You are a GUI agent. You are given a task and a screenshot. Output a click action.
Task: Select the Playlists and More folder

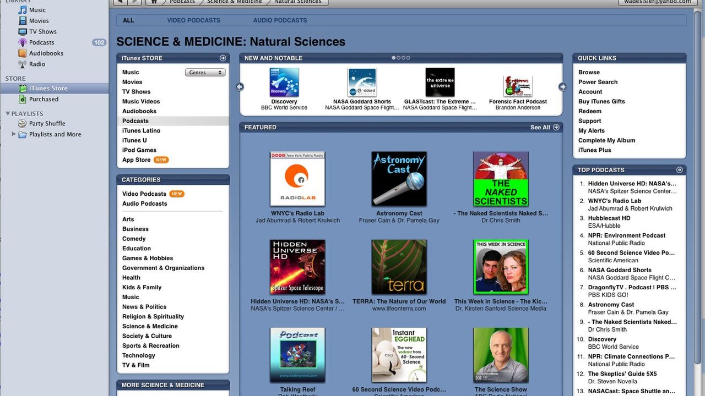click(x=55, y=134)
